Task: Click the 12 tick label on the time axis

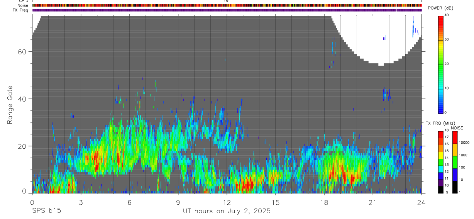Action: coord(227,202)
